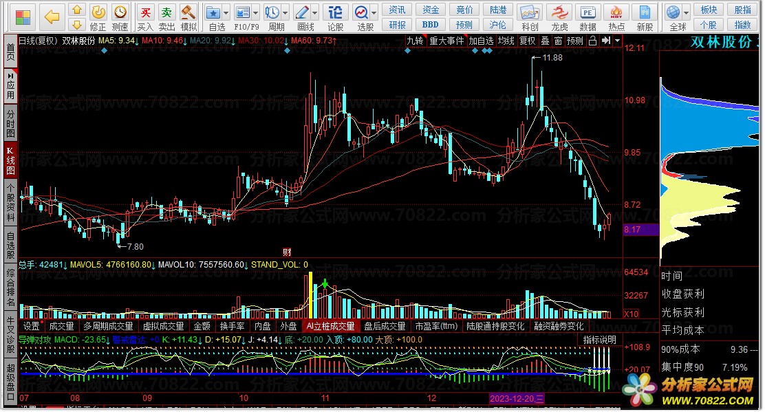Viewport: 765px width, 412px height.
Task: Open the 论股 stock discussion icon
Action: (x=335, y=18)
